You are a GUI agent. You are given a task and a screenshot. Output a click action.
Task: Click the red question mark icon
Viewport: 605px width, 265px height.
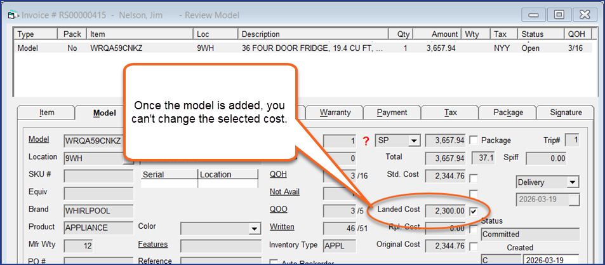366,140
